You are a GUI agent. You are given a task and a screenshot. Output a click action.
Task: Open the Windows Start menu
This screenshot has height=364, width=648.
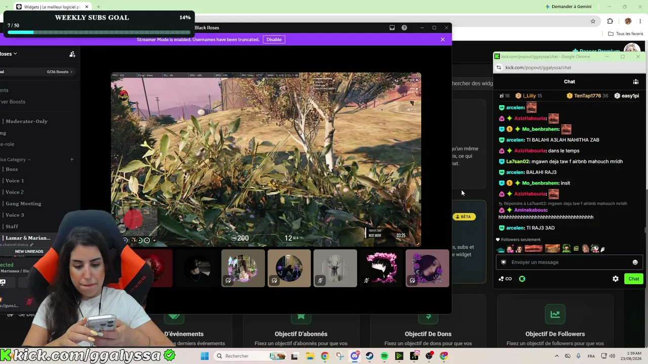pos(205,356)
